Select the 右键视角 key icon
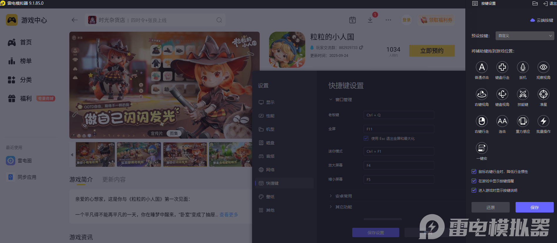This screenshot has height=243, width=557. click(482, 94)
